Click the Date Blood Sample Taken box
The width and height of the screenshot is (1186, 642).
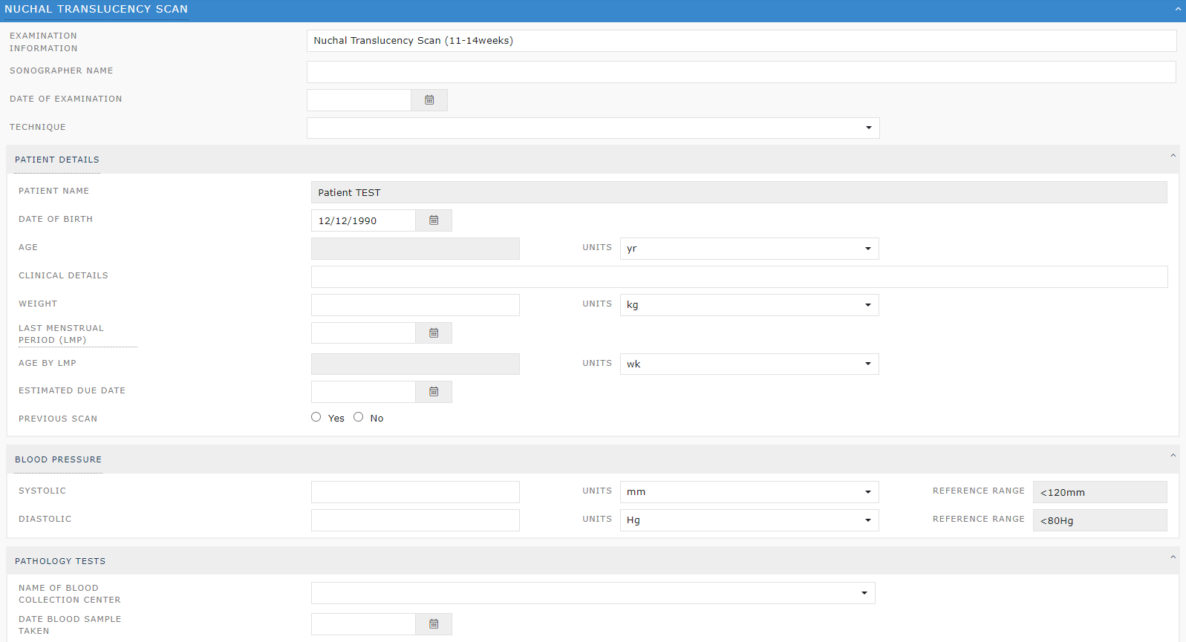pos(363,624)
